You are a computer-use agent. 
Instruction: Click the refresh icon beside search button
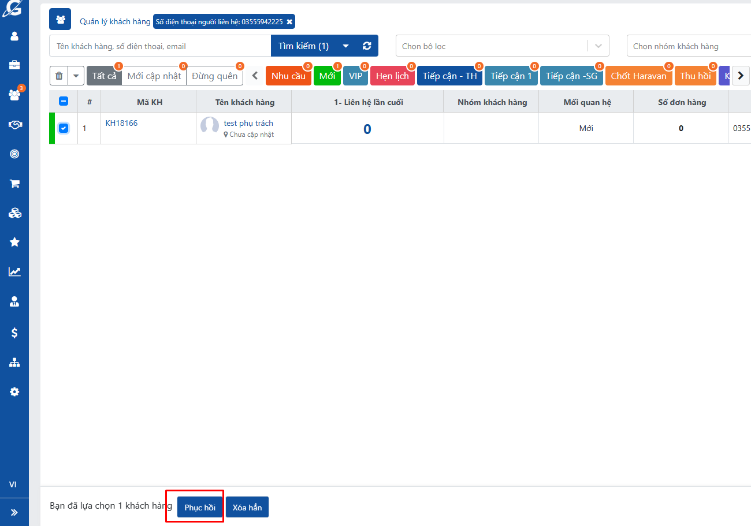(x=366, y=46)
